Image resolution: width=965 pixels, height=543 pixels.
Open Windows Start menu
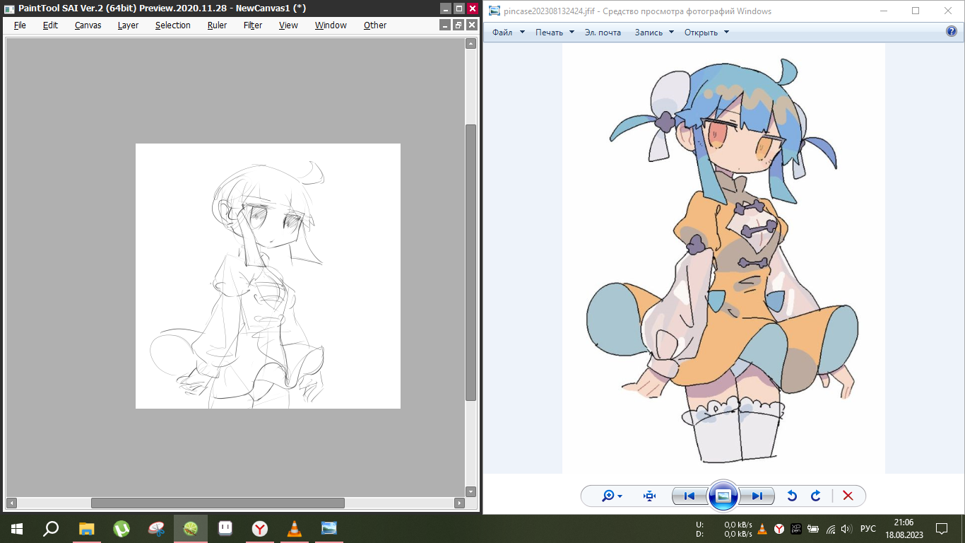(x=16, y=528)
